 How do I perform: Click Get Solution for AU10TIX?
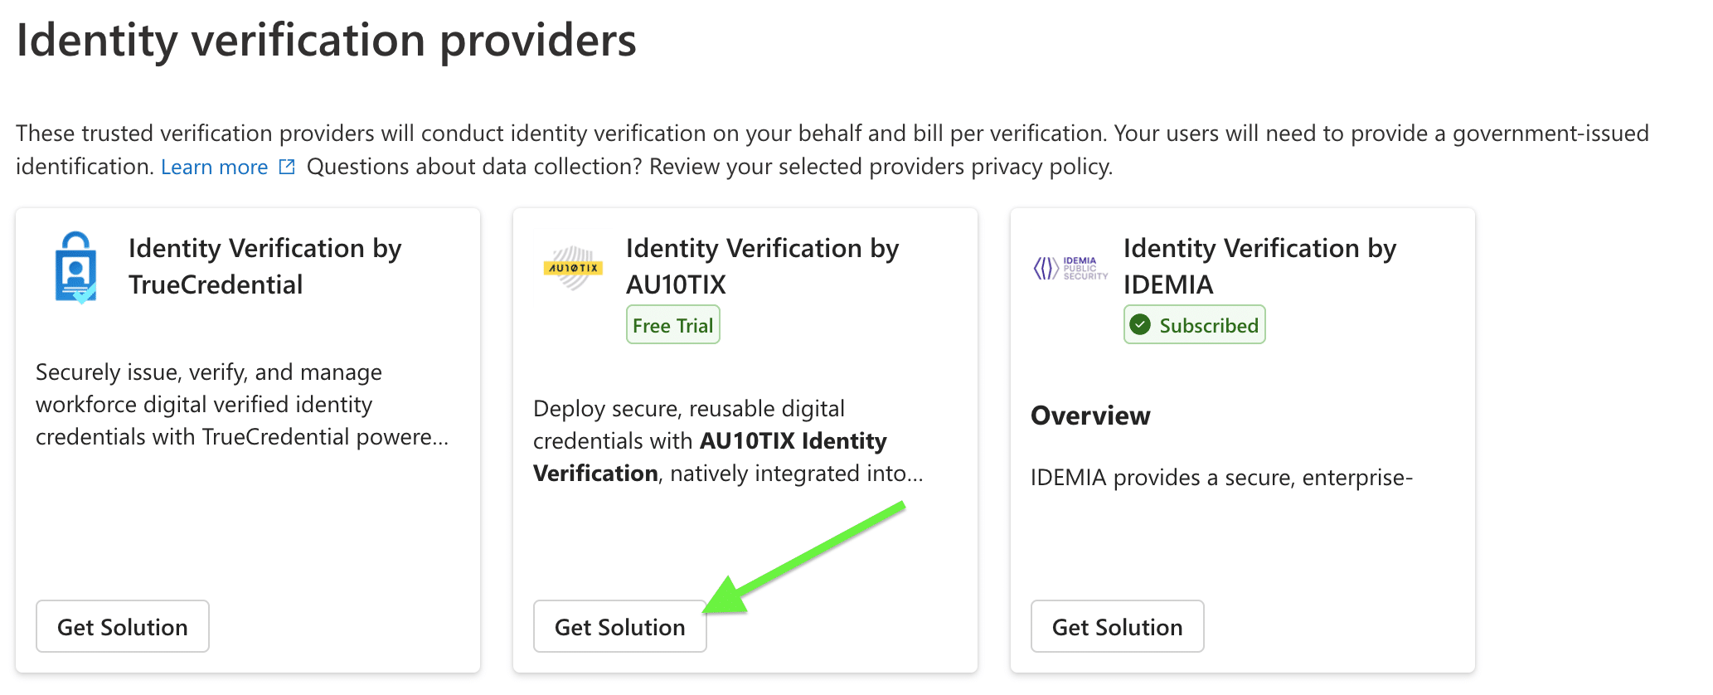(620, 626)
